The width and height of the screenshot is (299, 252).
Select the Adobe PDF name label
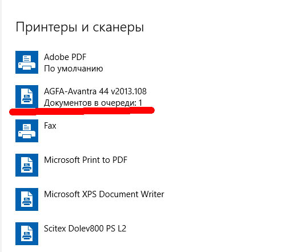tap(65, 57)
